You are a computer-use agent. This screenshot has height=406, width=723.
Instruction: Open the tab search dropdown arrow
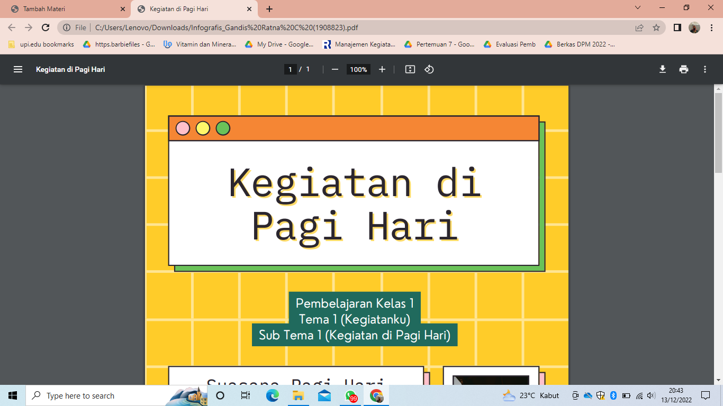point(638,8)
